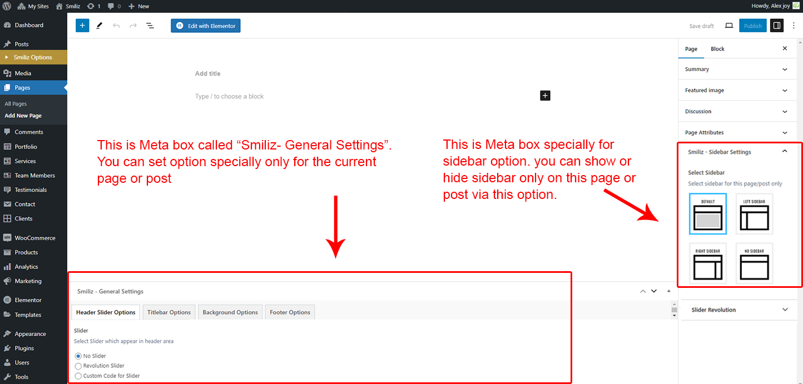Open Document Overview list view icon
This screenshot has width=803, height=384.
click(x=150, y=26)
